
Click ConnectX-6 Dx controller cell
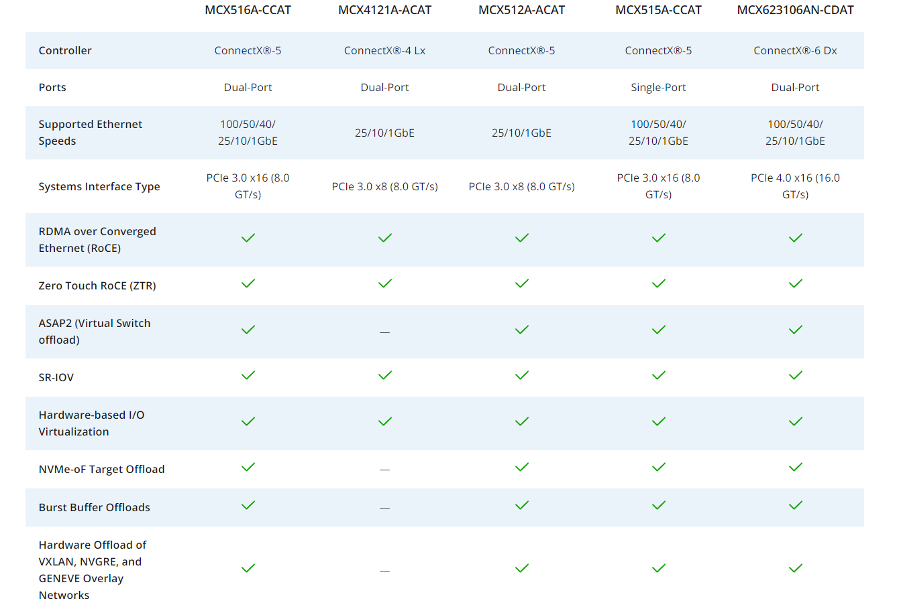click(795, 50)
